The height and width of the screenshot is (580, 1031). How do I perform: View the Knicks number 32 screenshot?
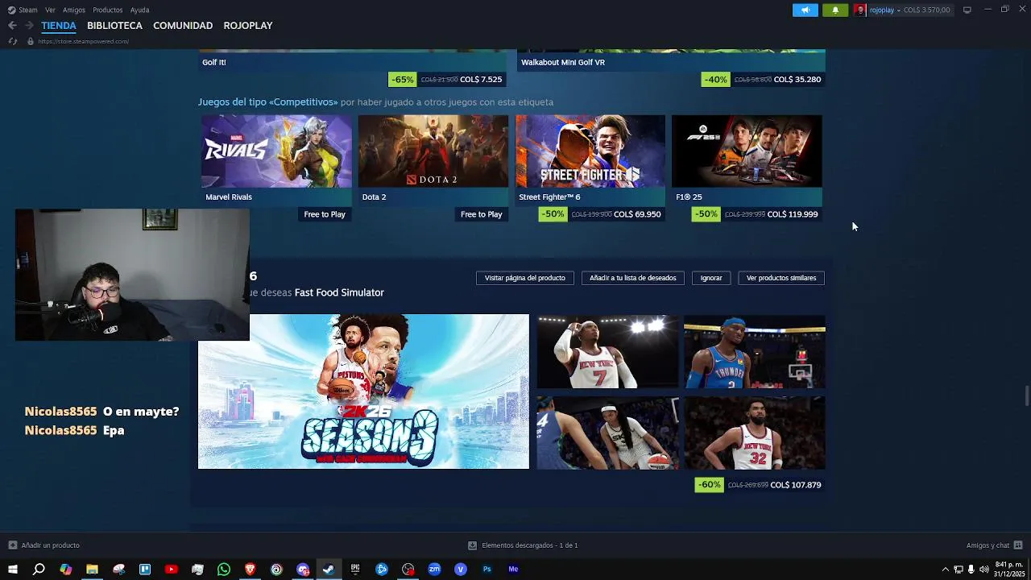tap(755, 433)
